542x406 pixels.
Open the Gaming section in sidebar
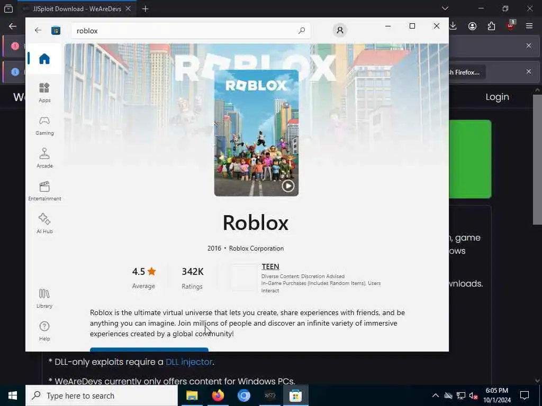click(x=44, y=126)
